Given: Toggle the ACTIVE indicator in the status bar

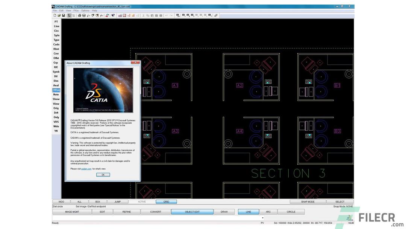Looking at the screenshot, I should pyautogui.click(x=142, y=202).
